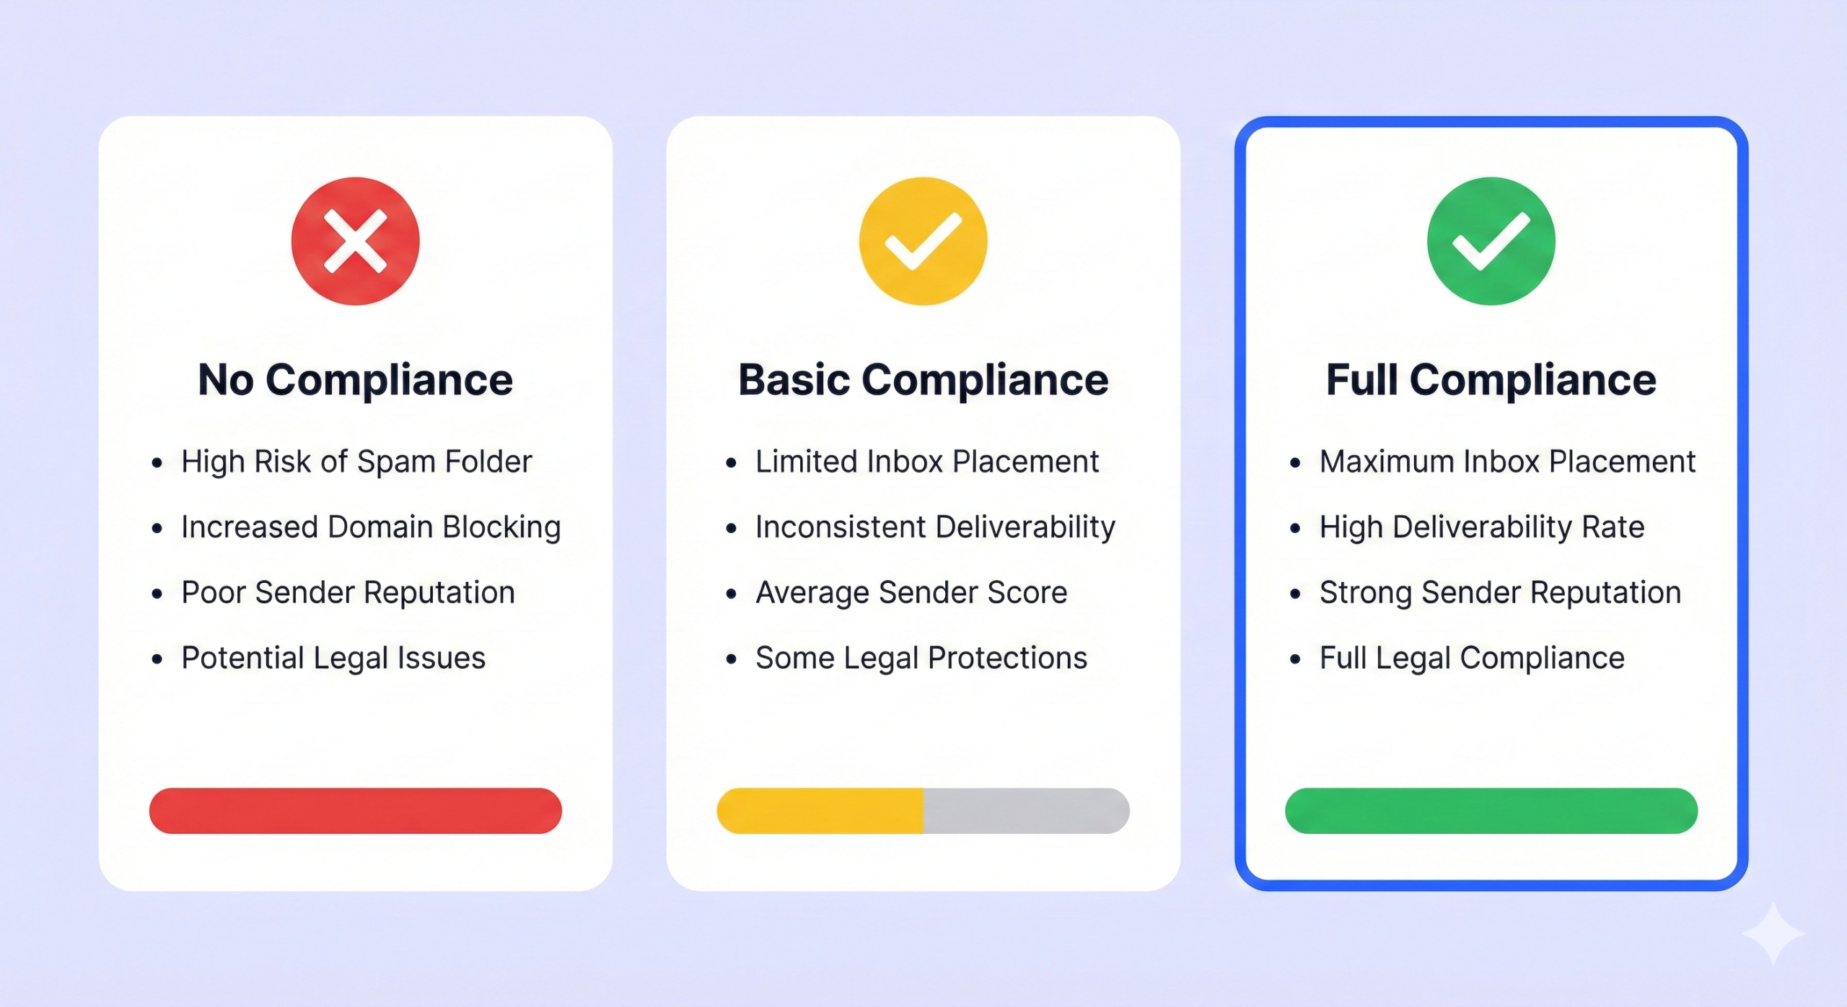
Task: Click 'Potential Legal Issues' bullet item
Action: (333, 658)
